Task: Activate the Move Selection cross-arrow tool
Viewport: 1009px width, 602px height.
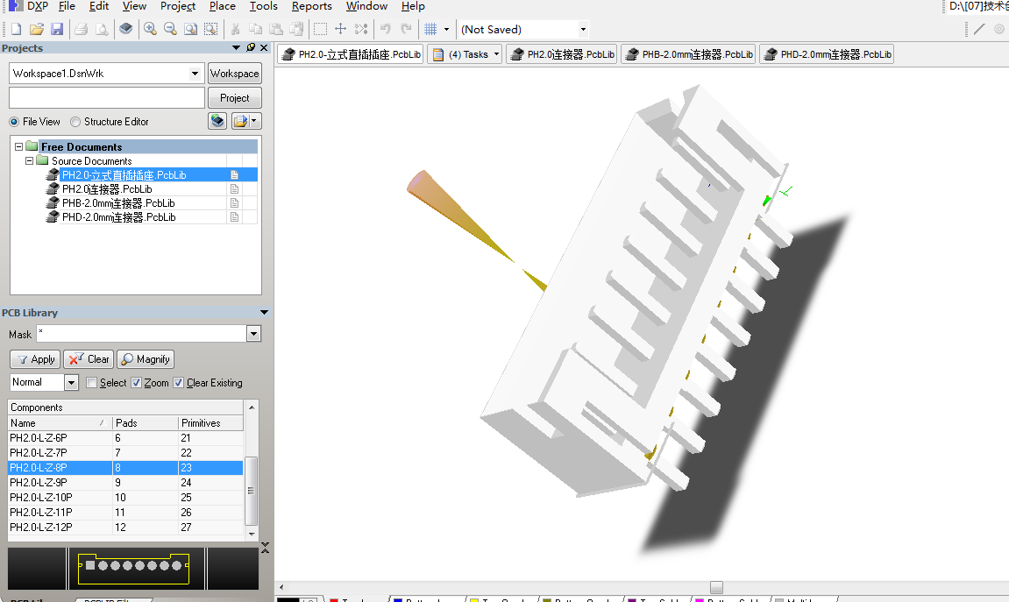Action: [x=340, y=29]
